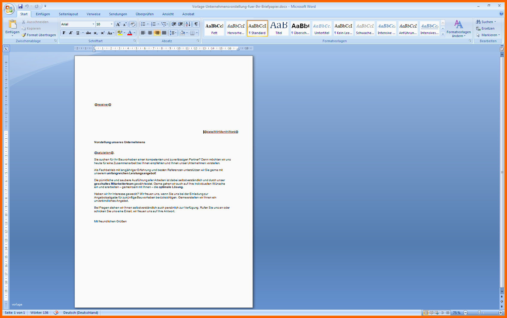The height and width of the screenshot is (318, 507).
Task: Open the font size 10 dropdown
Action: [x=112, y=24]
